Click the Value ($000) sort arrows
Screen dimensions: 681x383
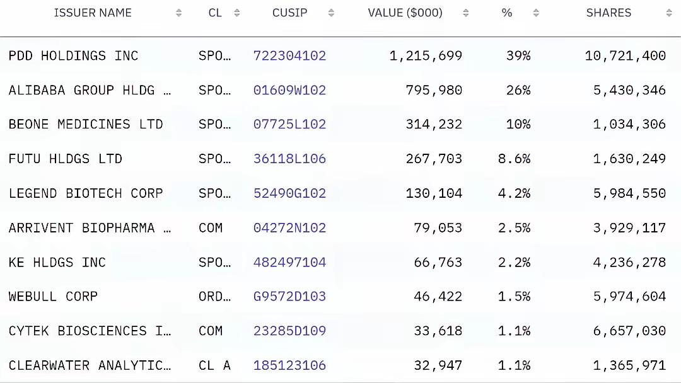(465, 13)
